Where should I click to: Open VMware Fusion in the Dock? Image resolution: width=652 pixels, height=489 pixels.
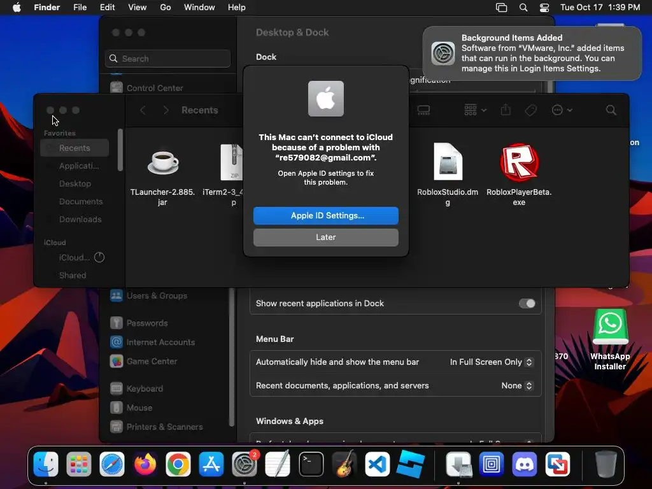coord(558,464)
